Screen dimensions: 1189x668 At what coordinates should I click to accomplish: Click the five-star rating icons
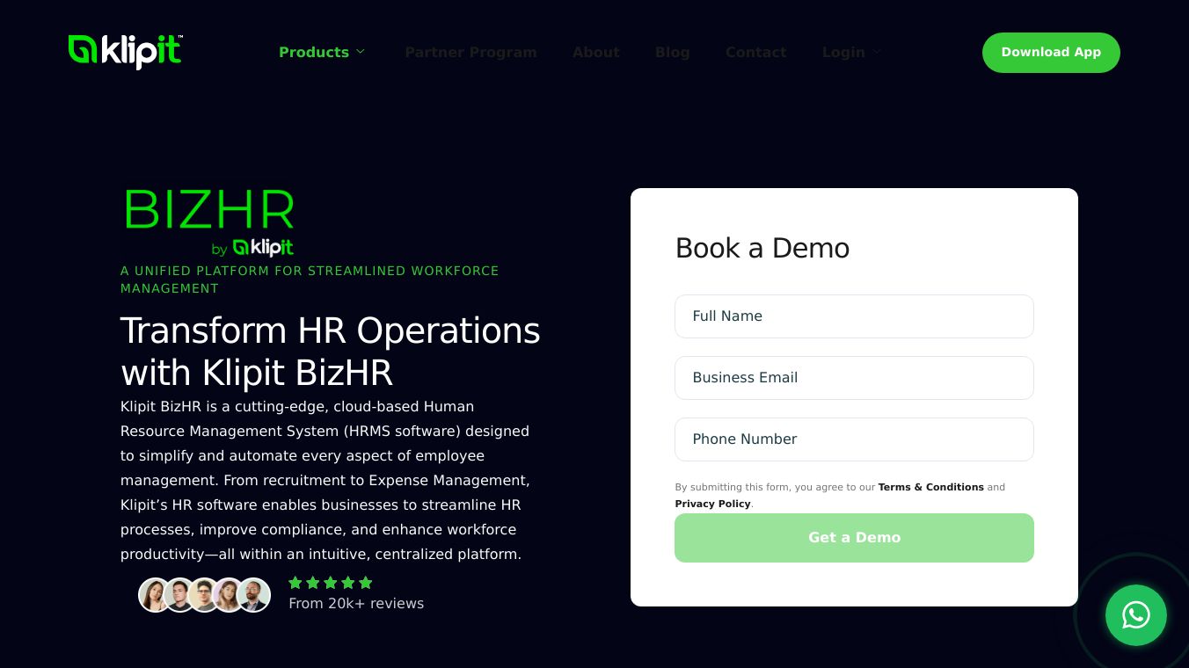[x=331, y=583]
